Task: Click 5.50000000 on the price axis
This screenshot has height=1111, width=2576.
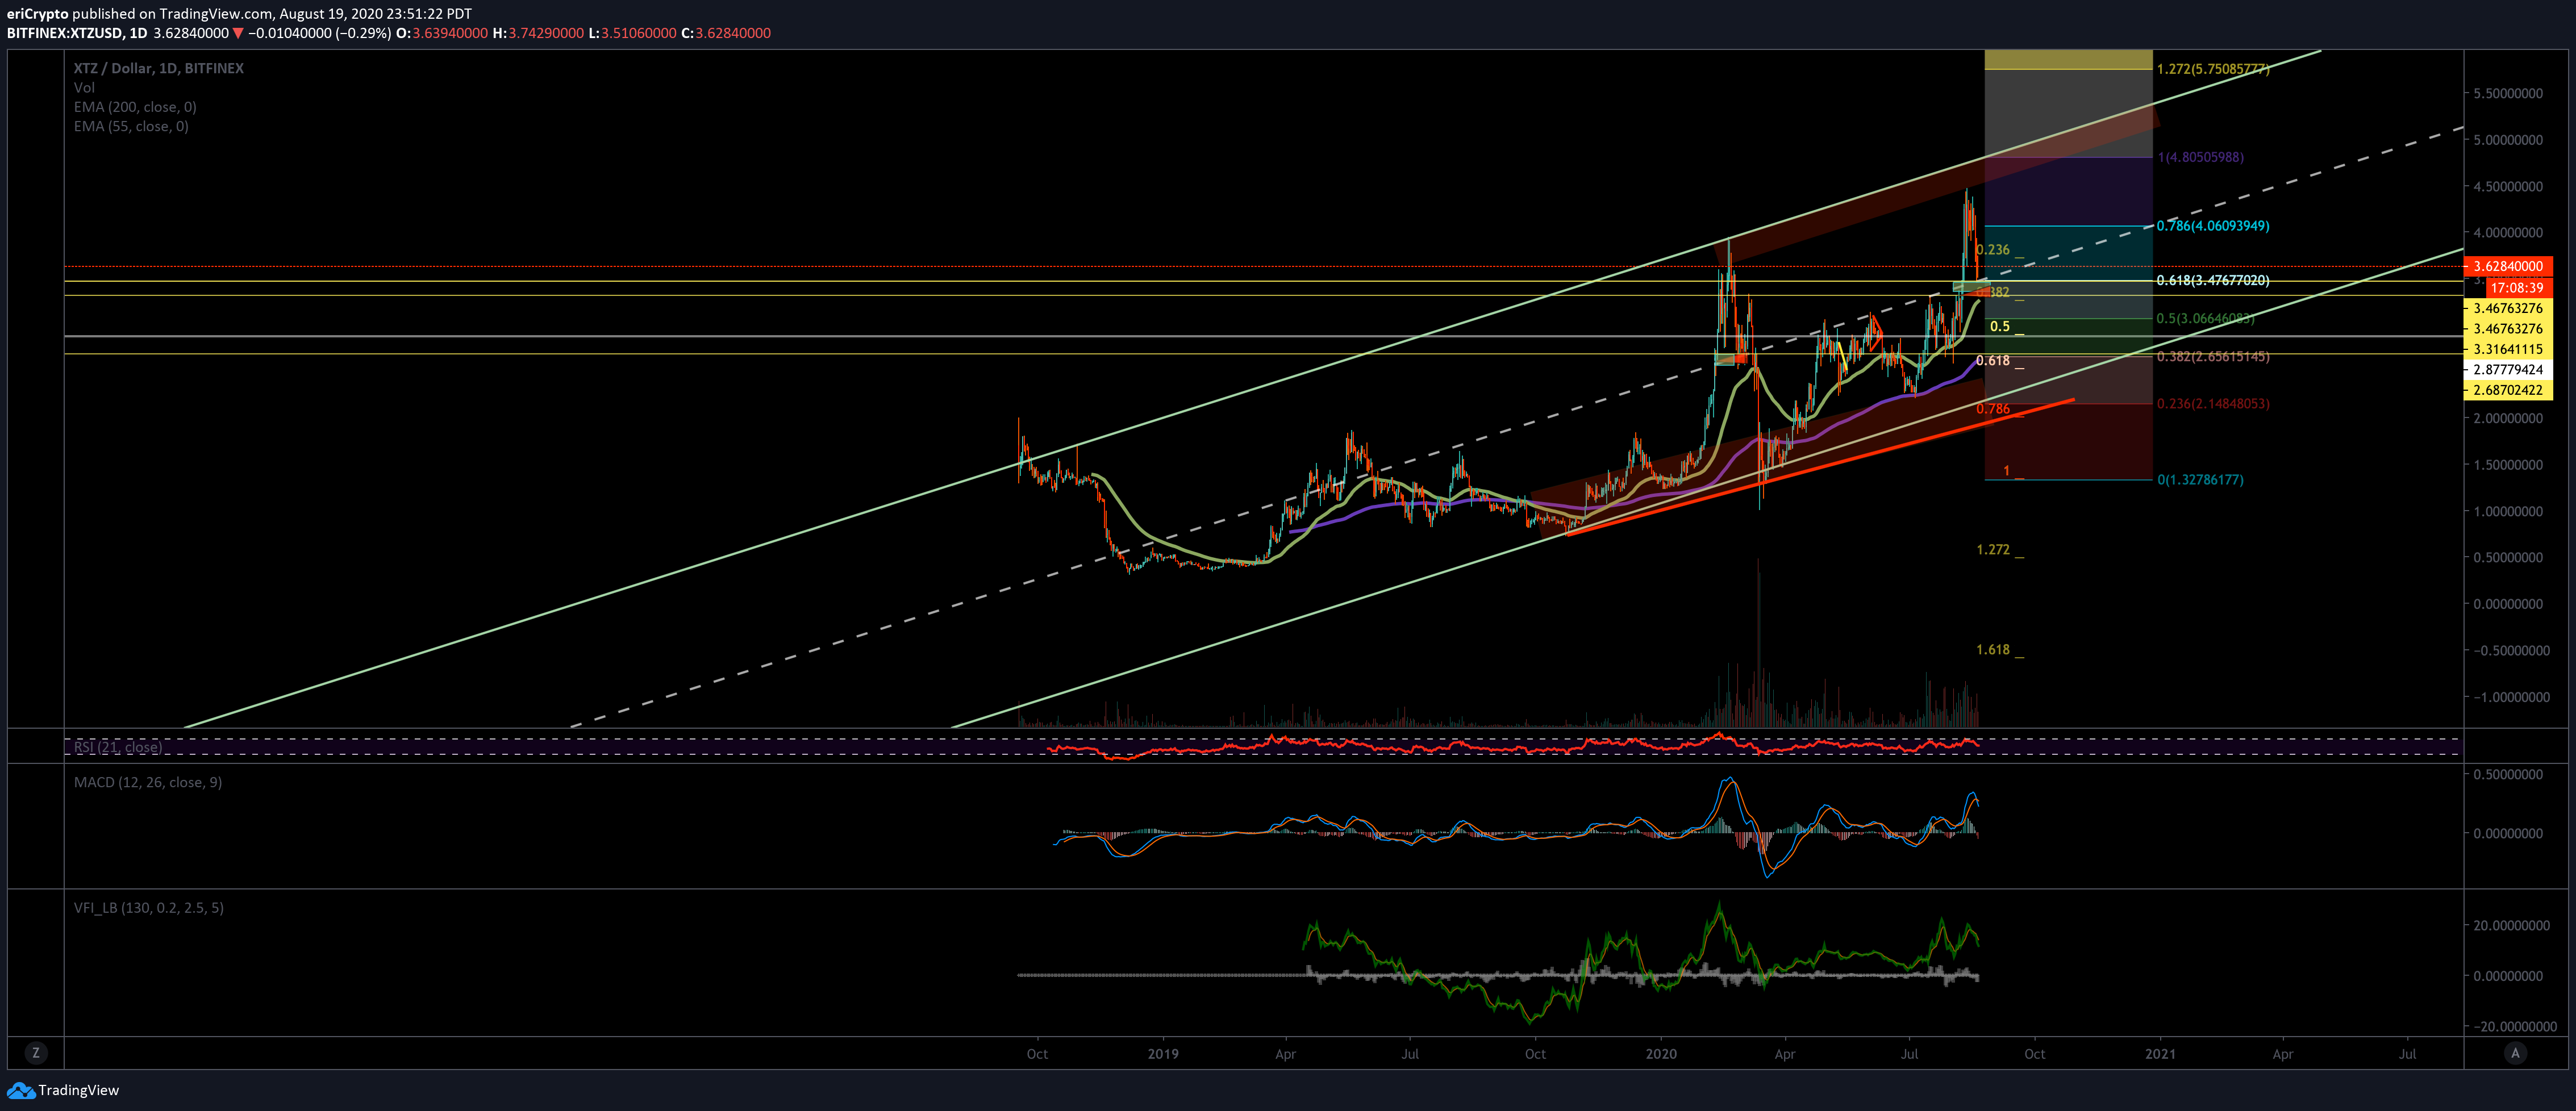Action: point(2508,93)
